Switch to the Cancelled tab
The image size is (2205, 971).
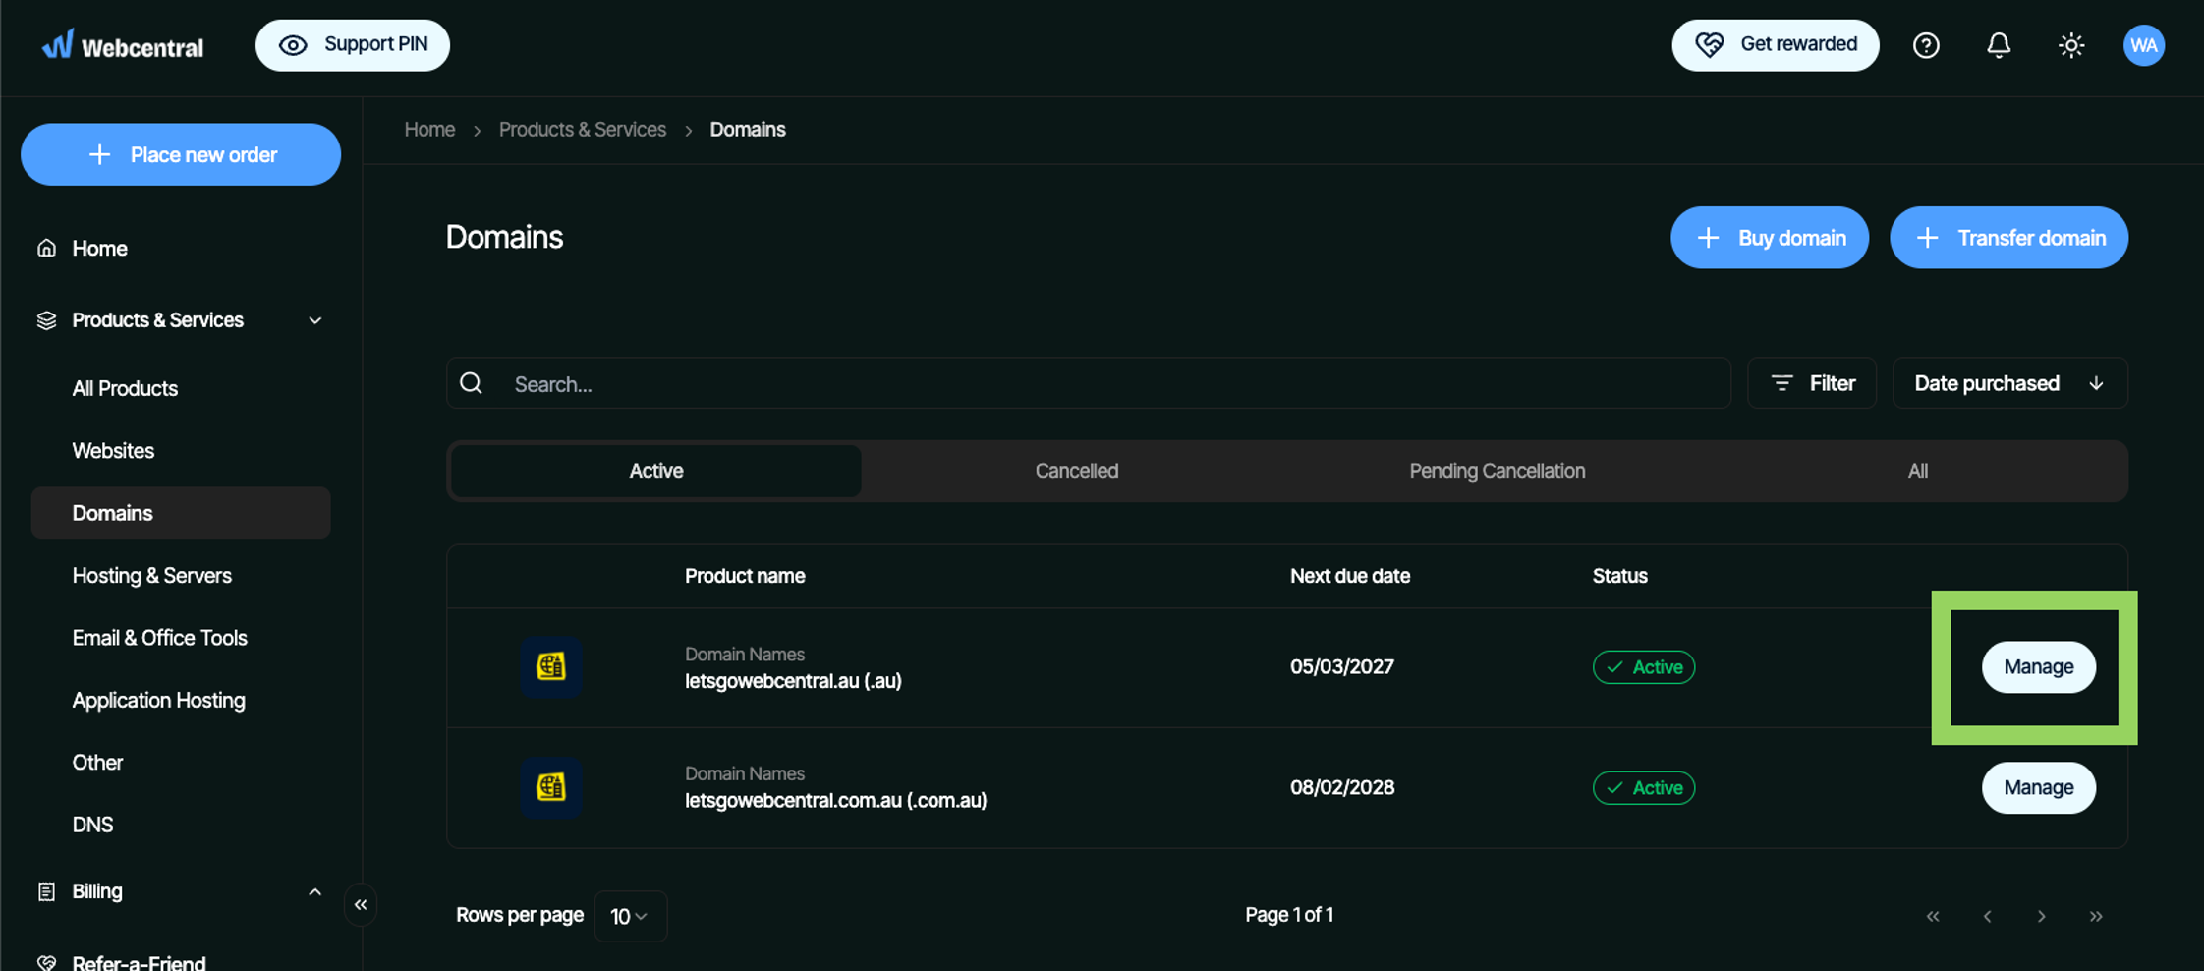click(1077, 471)
